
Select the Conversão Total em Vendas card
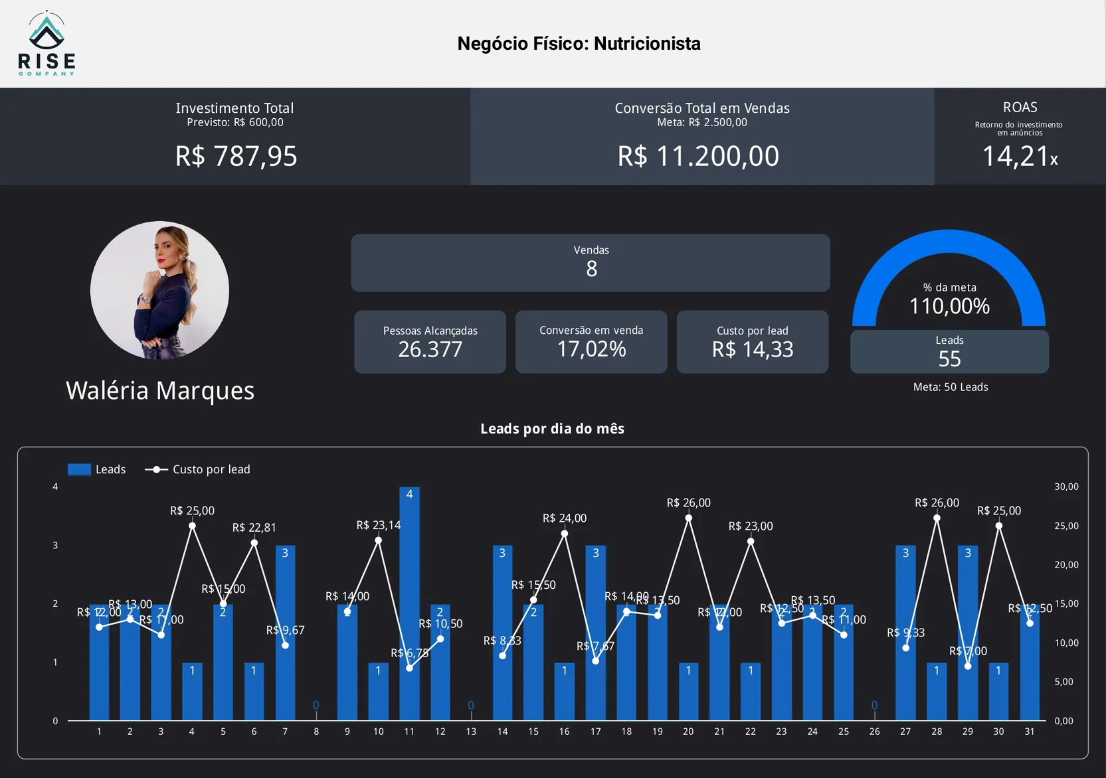click(x=701, y=137)
